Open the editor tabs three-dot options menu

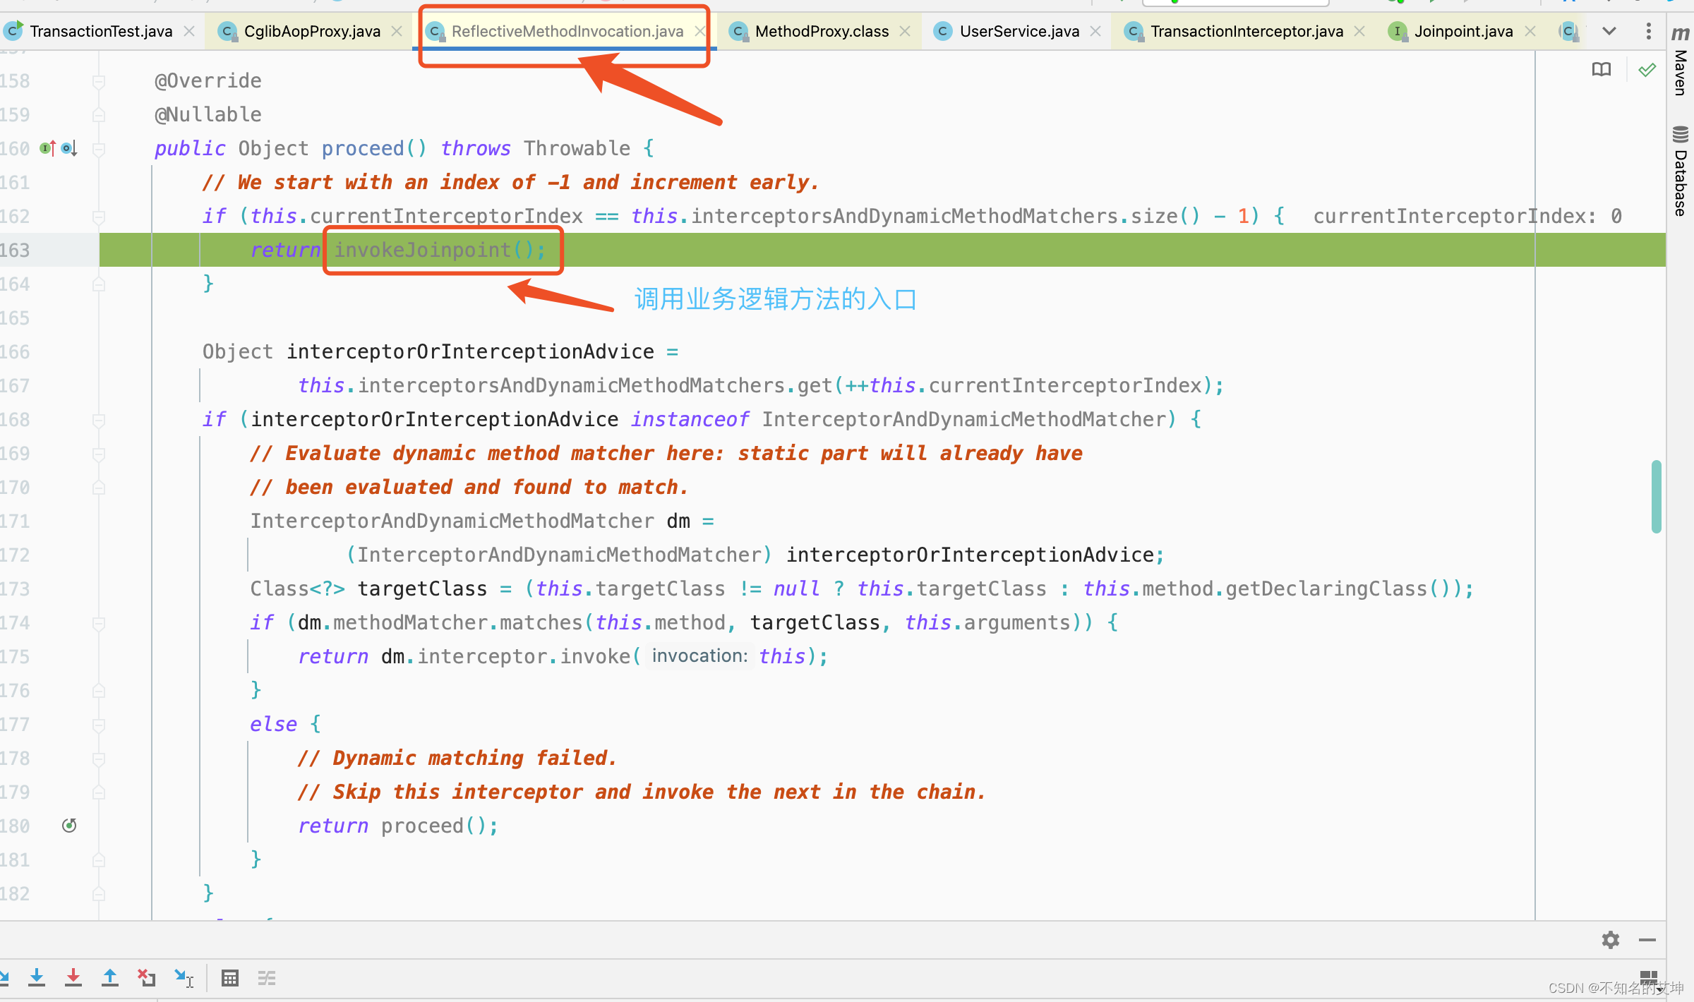[1649, 31]
